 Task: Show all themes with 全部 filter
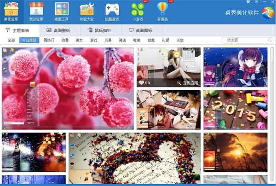(11, 41)
